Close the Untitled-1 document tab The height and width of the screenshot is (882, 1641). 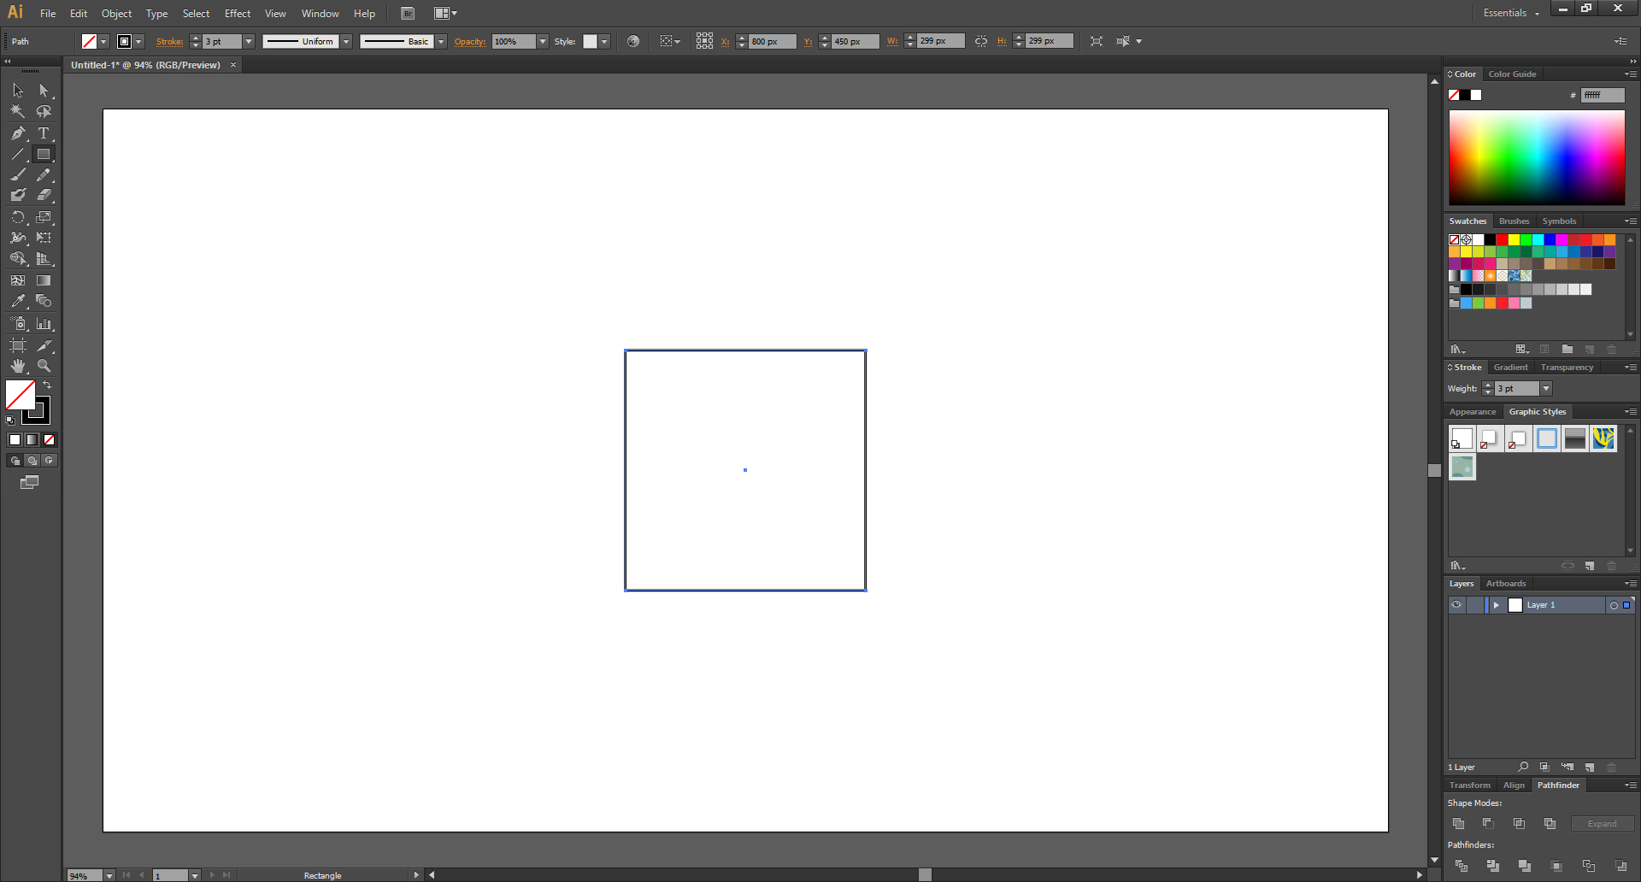pos(233,65)
